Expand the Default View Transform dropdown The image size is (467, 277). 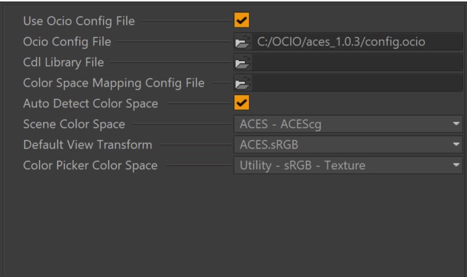click(348, 145)
